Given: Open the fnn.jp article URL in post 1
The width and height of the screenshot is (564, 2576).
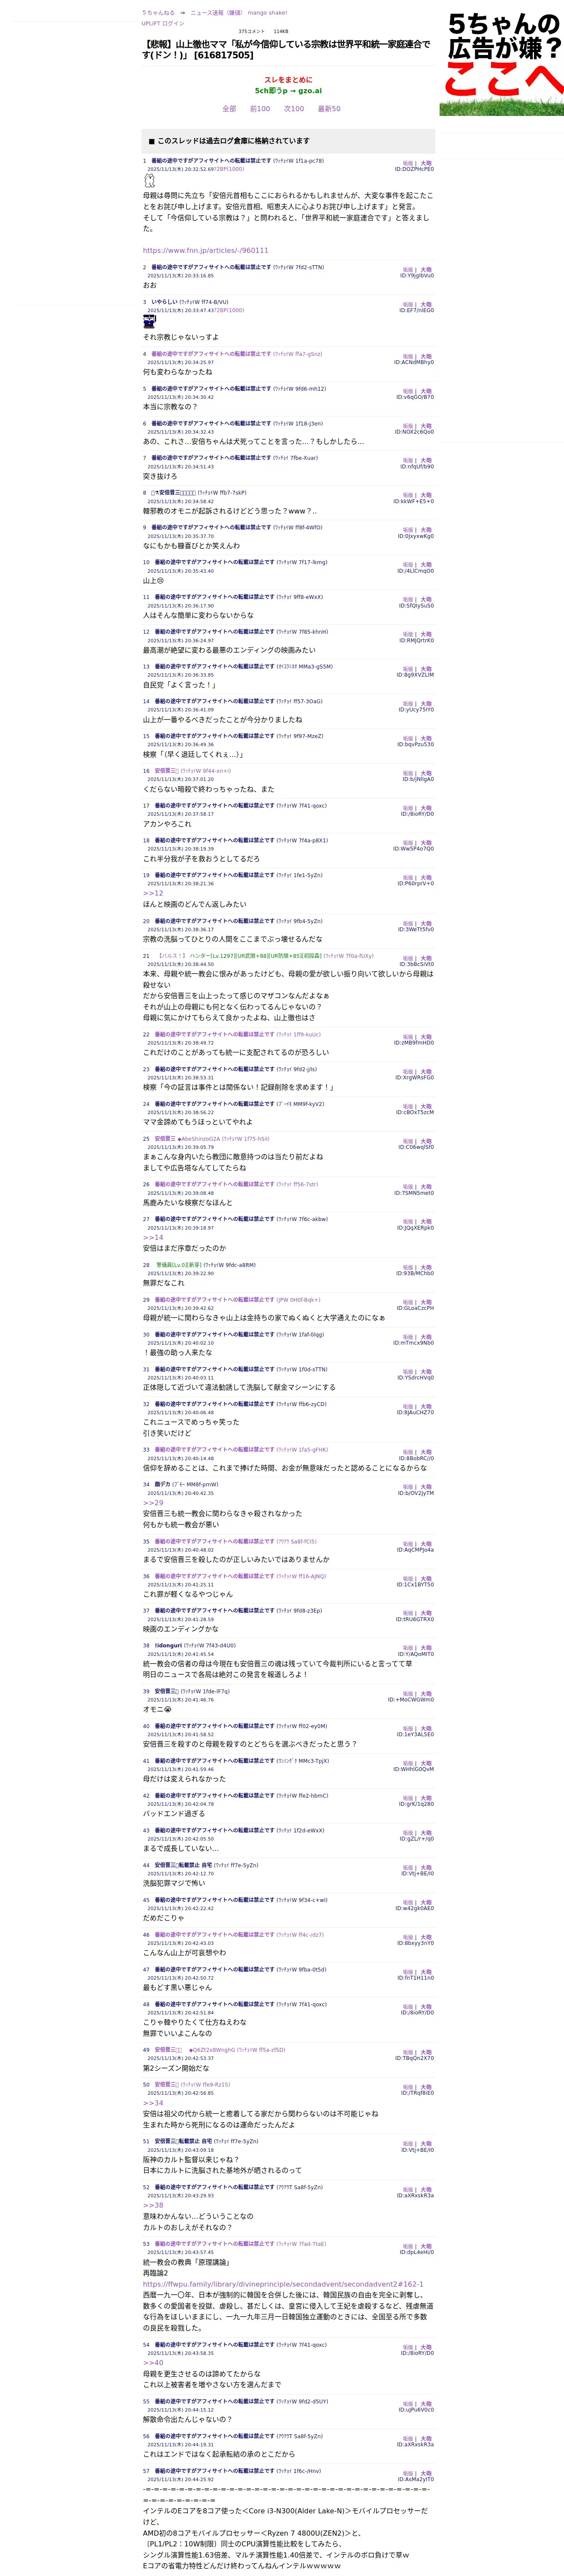Looking at the screenshot, I should [205, 251].
